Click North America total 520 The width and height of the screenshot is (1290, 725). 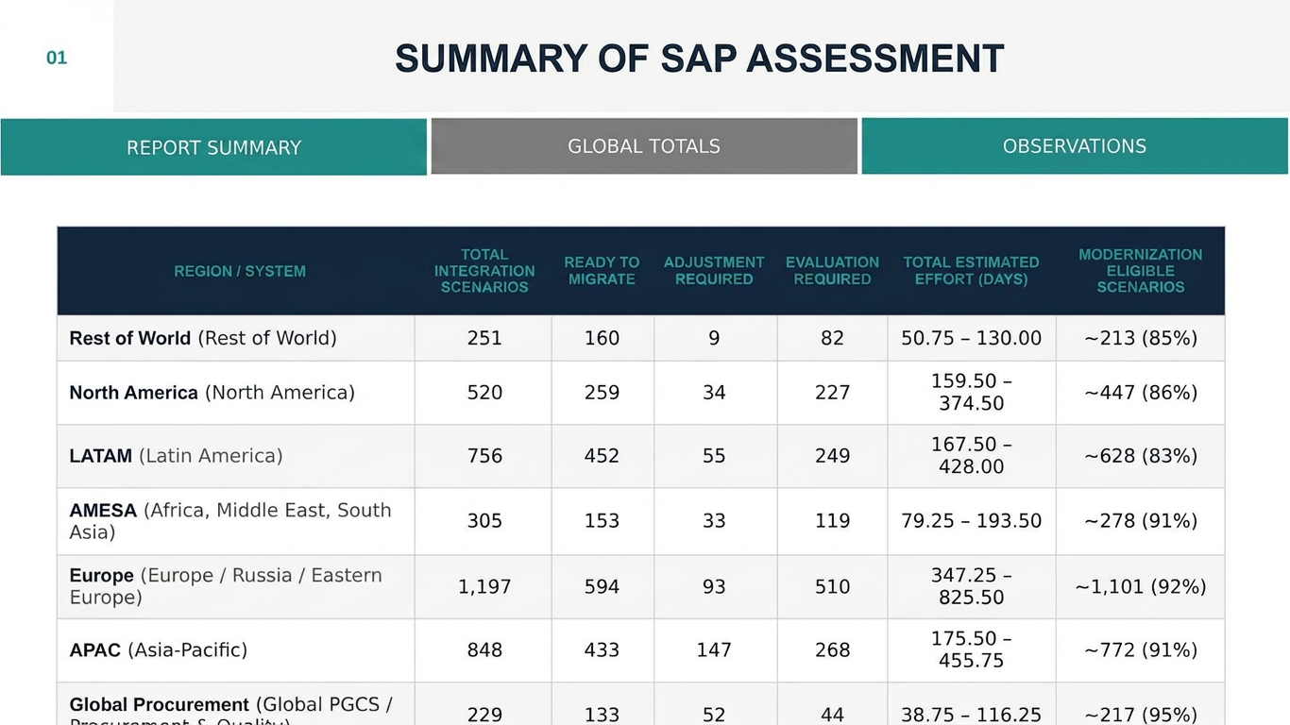(x=484, y=393)
